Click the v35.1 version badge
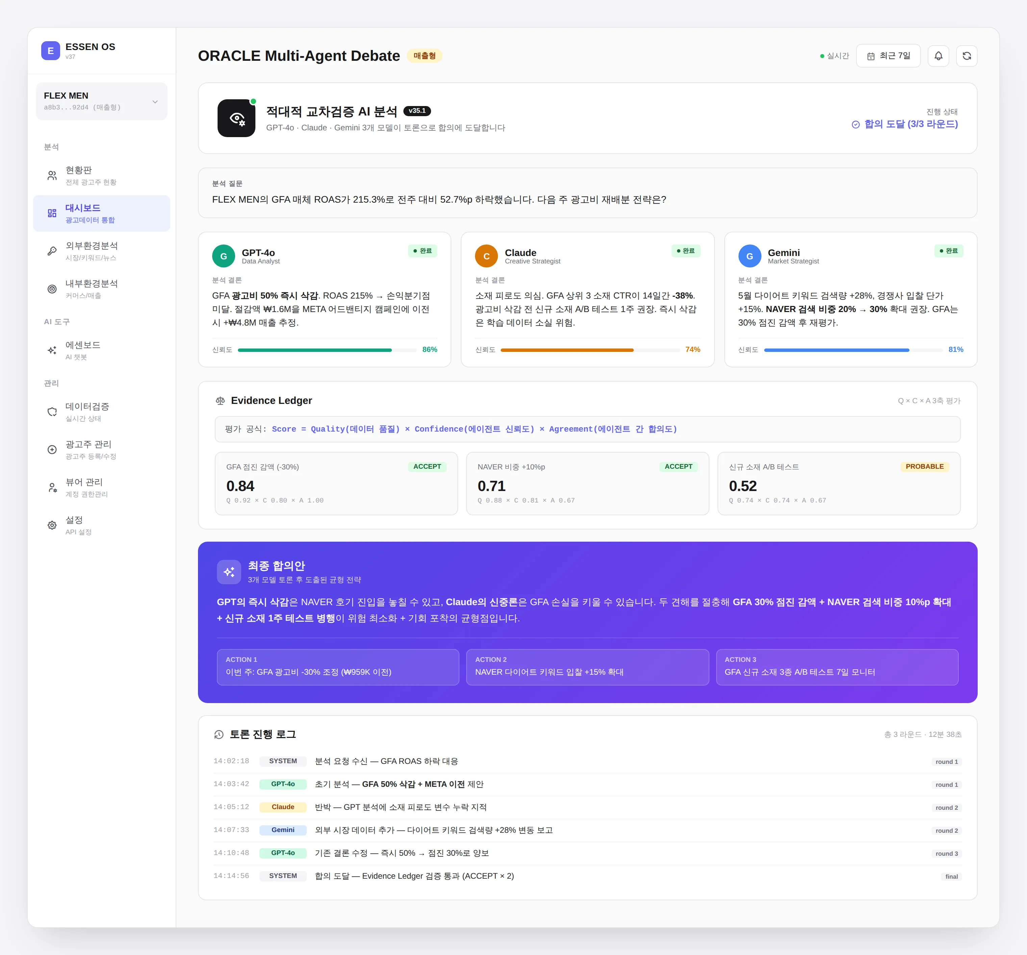Image resolution: width=1027 pixels, height=955 pixels. pos(417,110)
